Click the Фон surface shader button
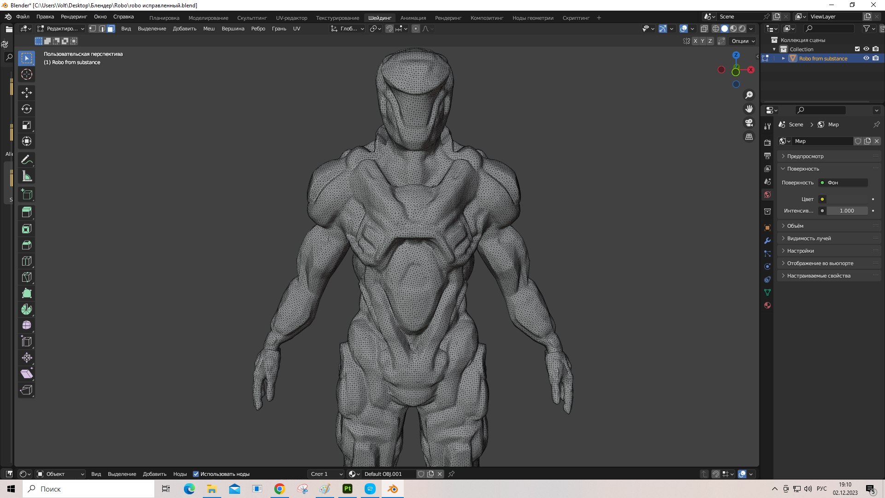 point(843,183)
